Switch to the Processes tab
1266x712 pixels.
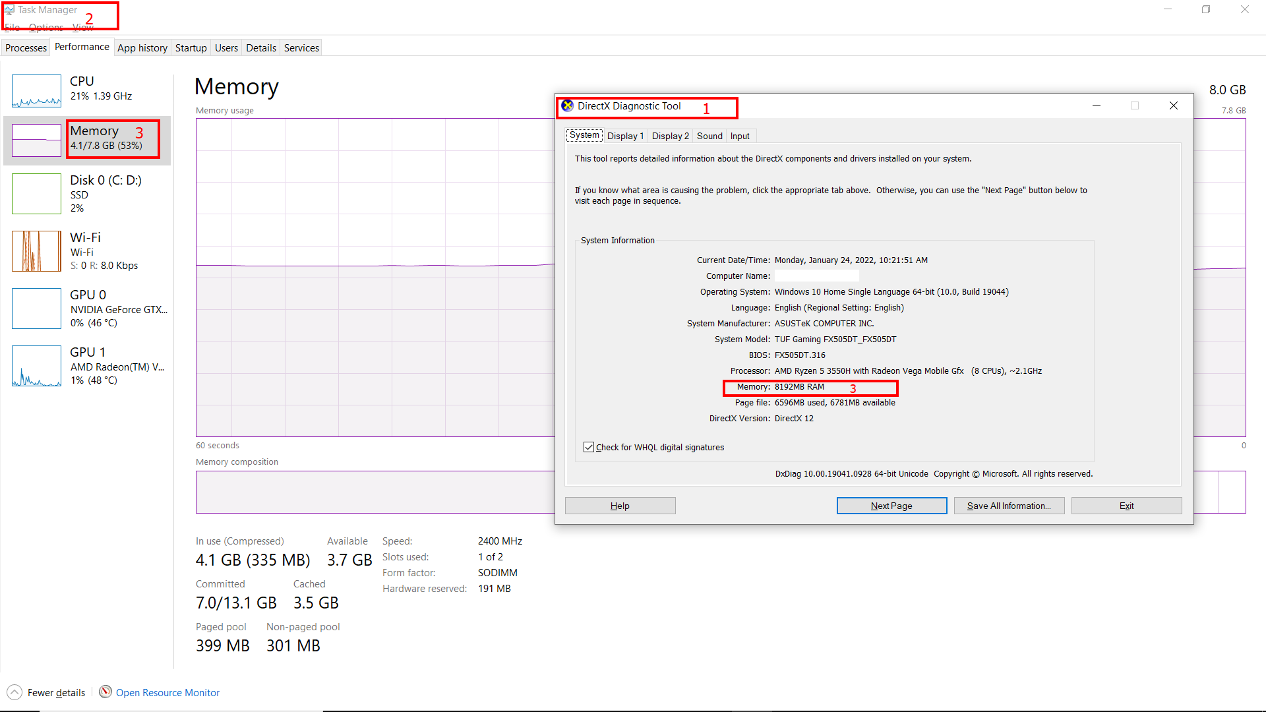tap(26, 47)
